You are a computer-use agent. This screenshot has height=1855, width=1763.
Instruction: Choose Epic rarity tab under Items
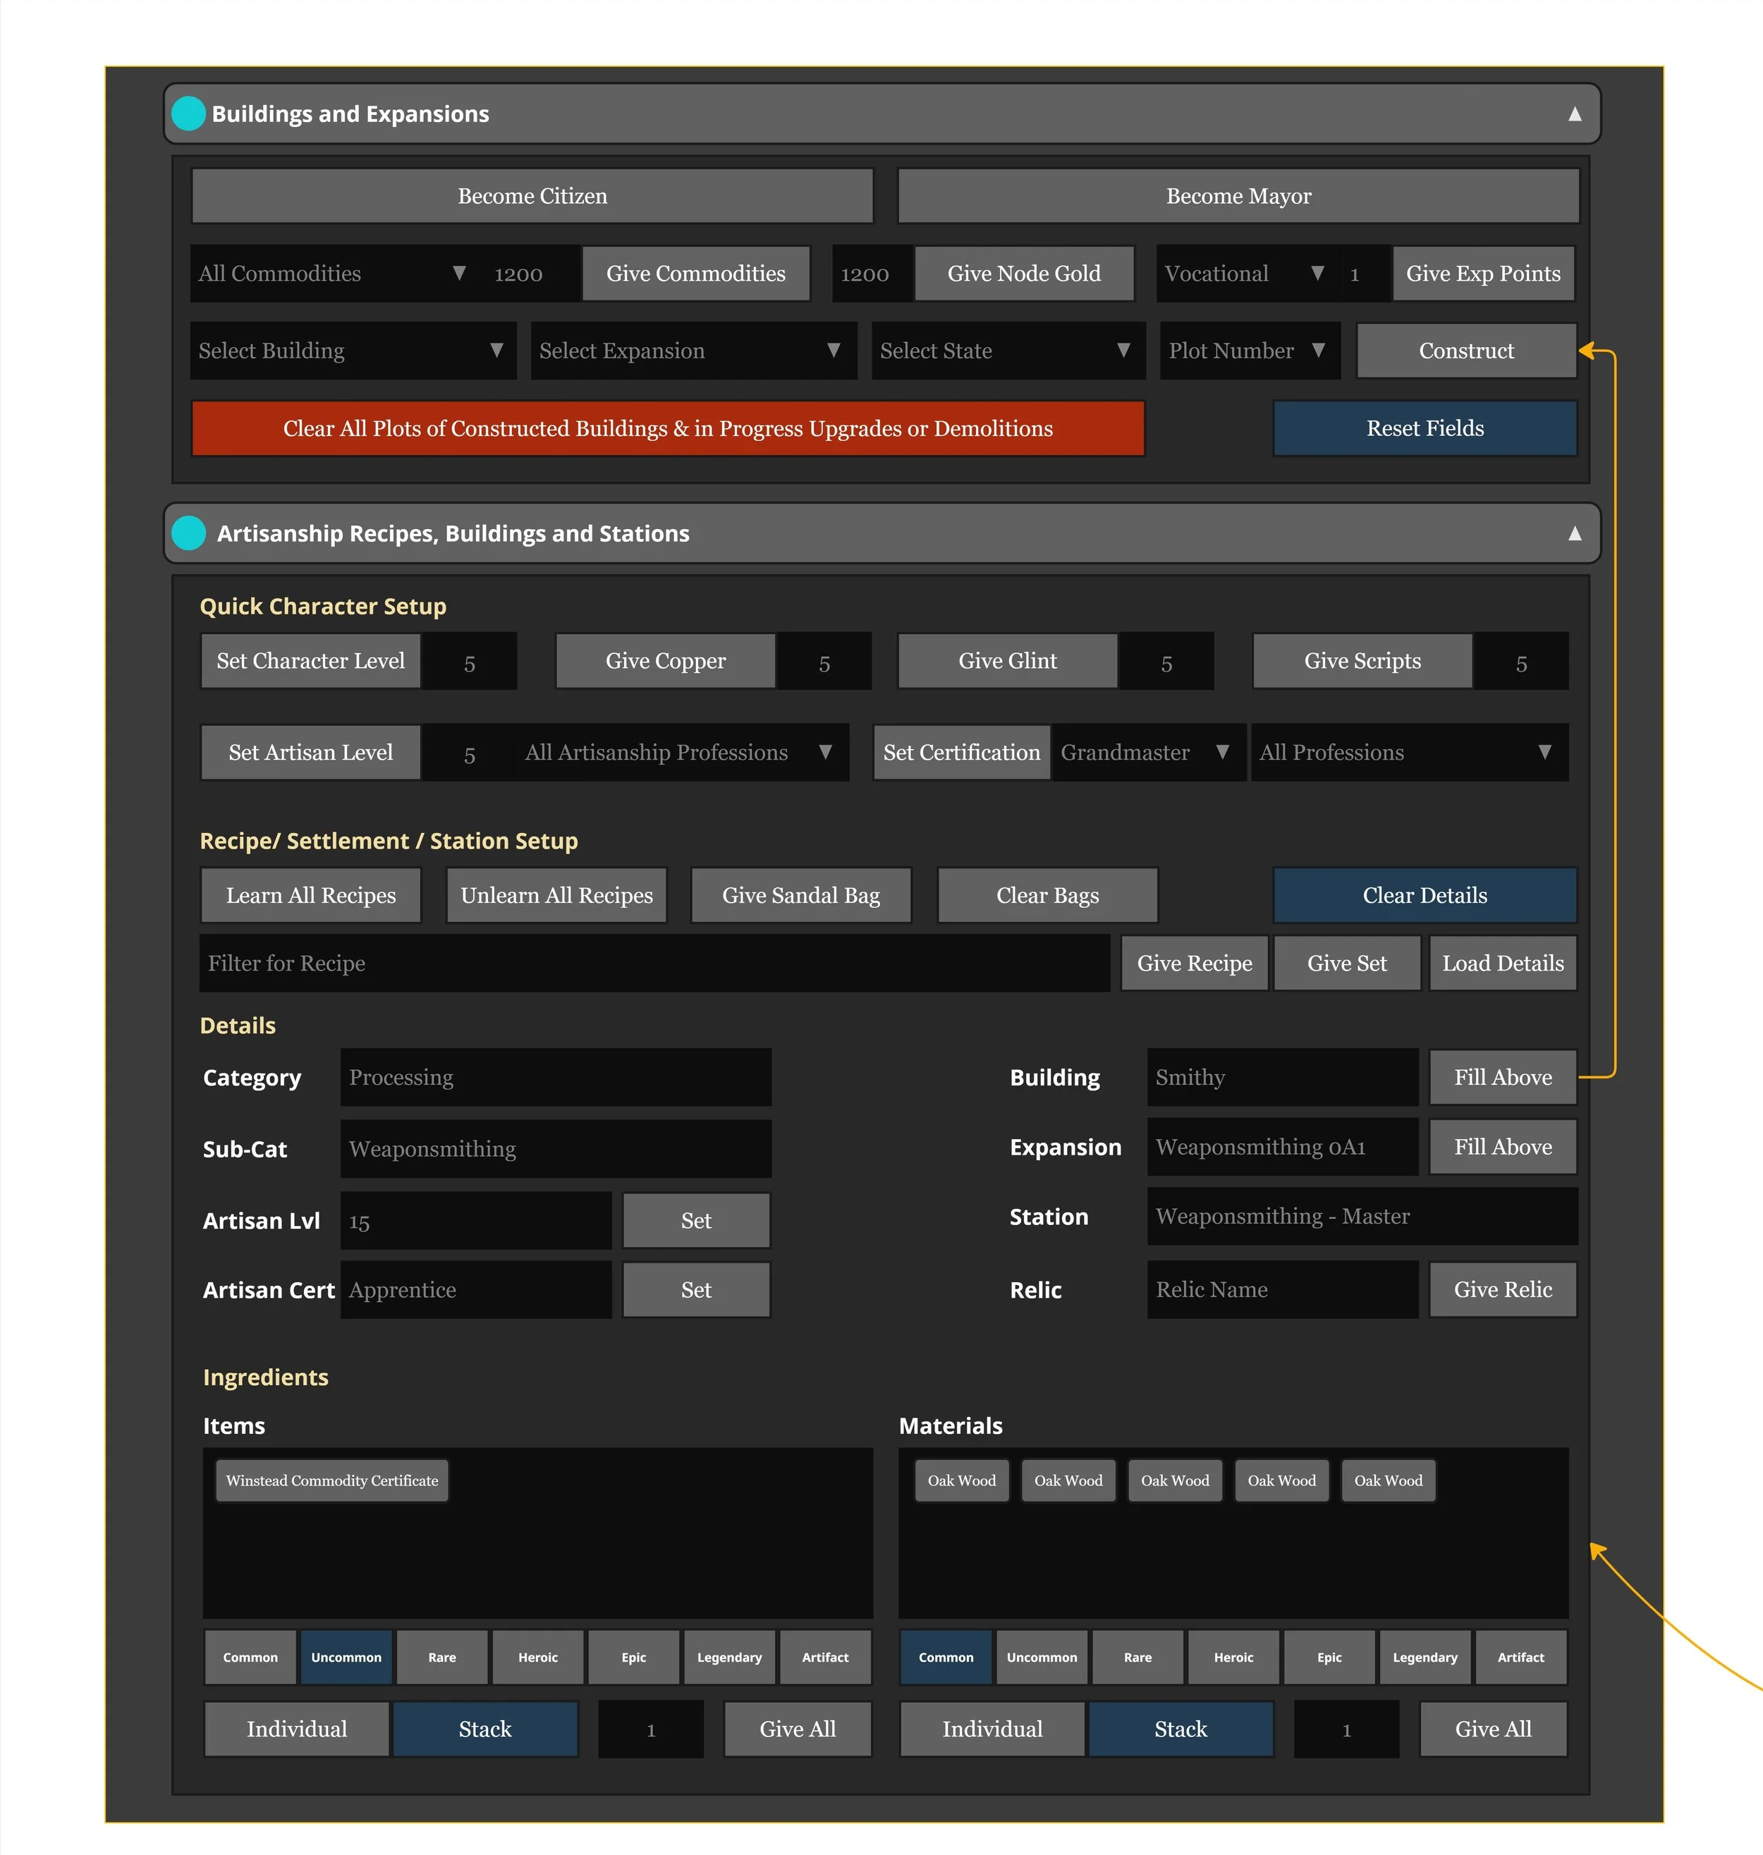tap(633, 1657)
